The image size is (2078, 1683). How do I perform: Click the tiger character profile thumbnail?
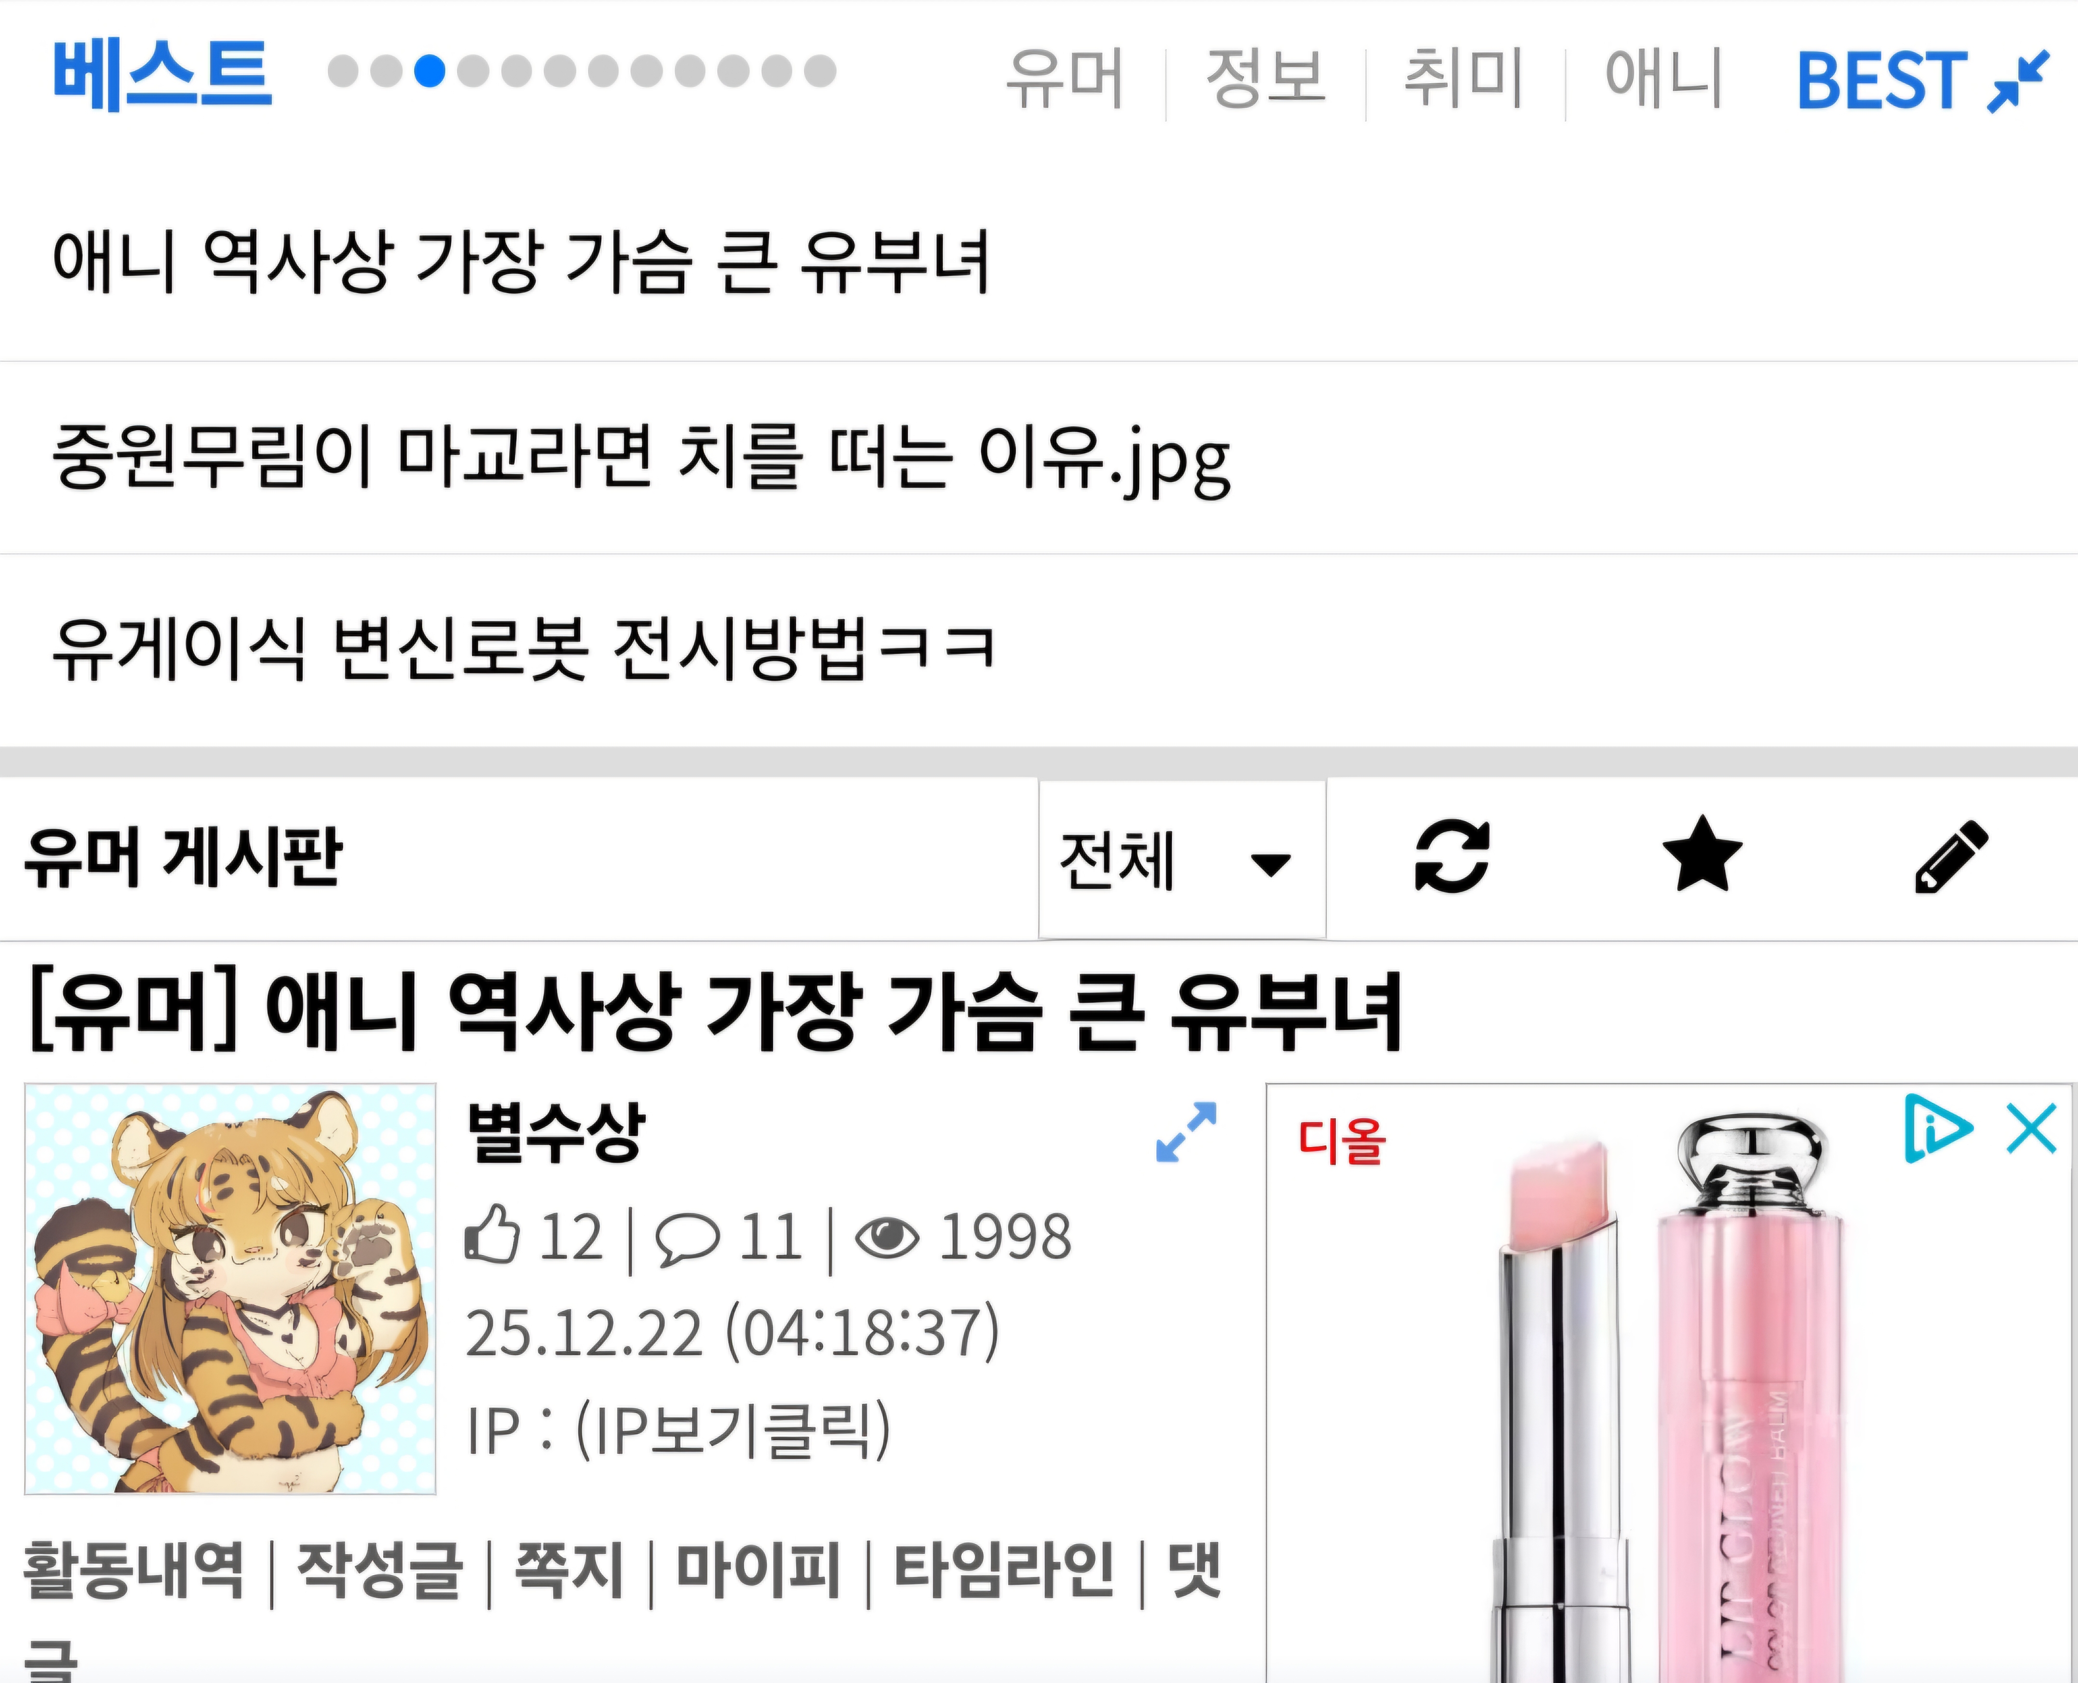[231, 1289]
